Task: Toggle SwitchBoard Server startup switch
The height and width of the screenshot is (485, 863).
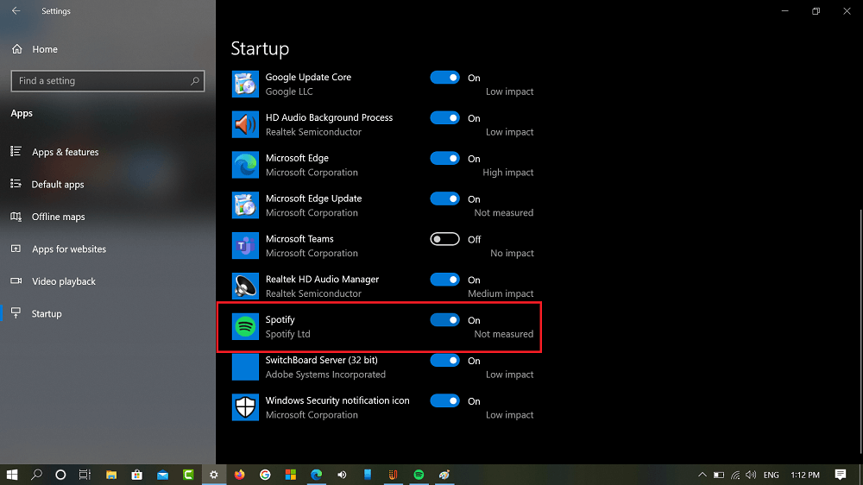Action: coord(444,361)
